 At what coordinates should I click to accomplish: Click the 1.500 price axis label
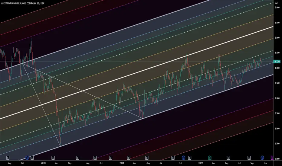coord(277,144)
